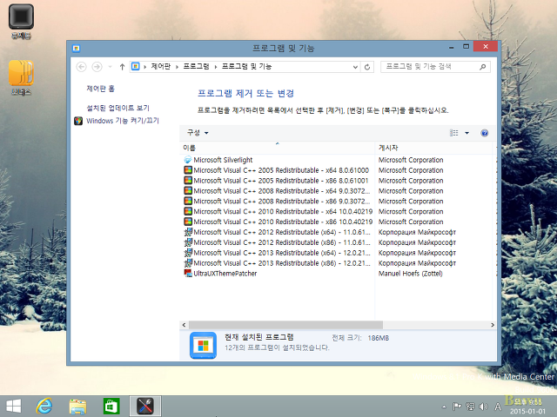Click the Visual C++ 2010 x64 entry icon
557x417 pixels.
pos(188,211)
